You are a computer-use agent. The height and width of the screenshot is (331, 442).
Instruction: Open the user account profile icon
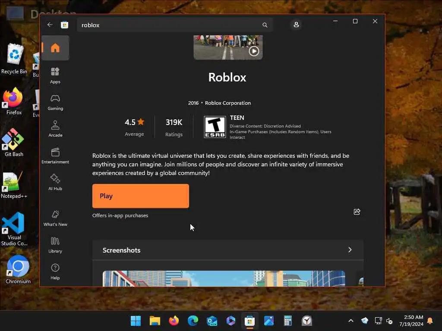click(296, 25)
